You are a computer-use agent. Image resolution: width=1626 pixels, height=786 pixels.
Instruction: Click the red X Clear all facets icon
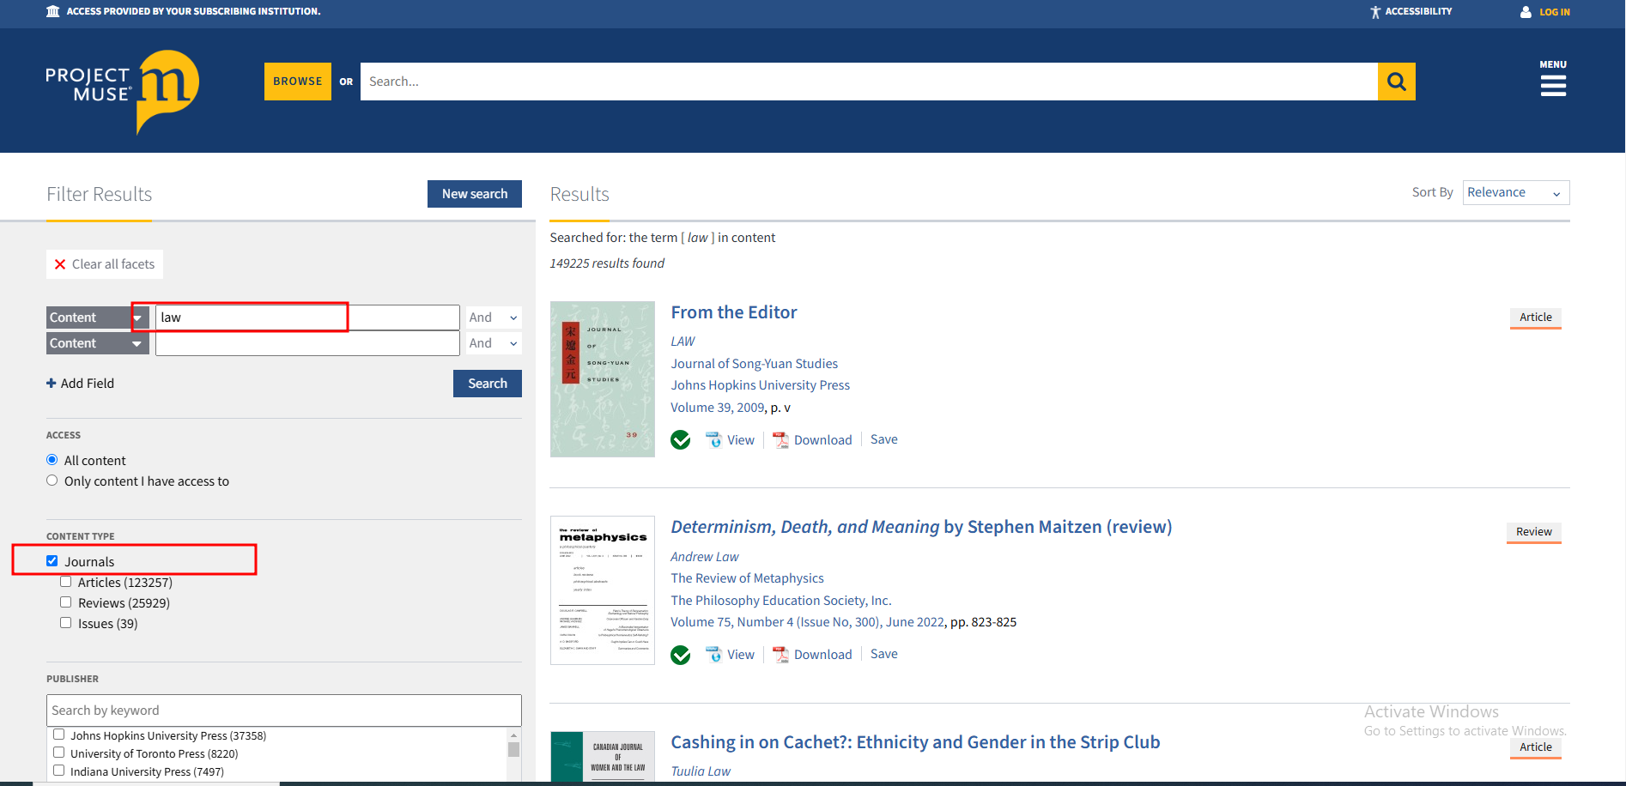pos(60,264)
